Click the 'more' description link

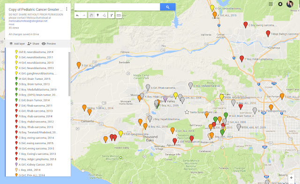click(11, 24)
